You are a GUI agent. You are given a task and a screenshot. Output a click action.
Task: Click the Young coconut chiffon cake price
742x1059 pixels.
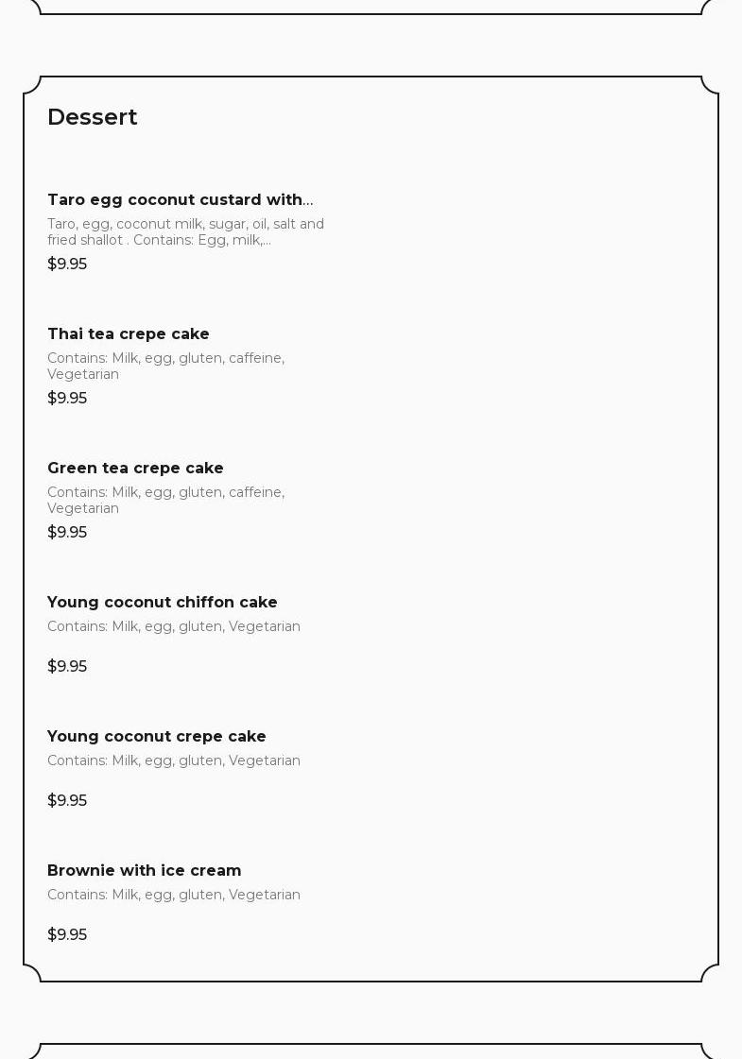[67, 667]
